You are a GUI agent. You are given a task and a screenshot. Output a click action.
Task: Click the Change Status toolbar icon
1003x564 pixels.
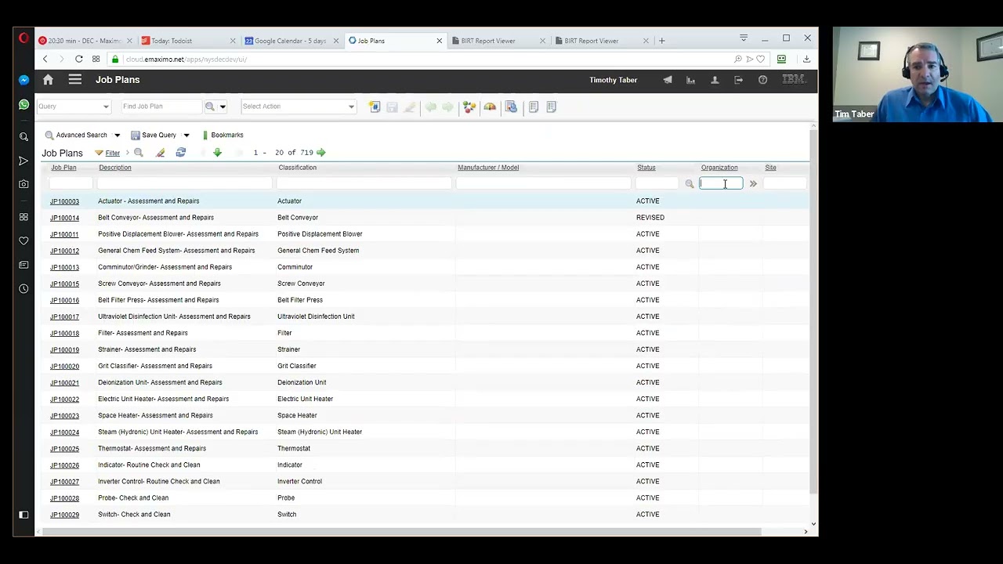coord(469,107)
